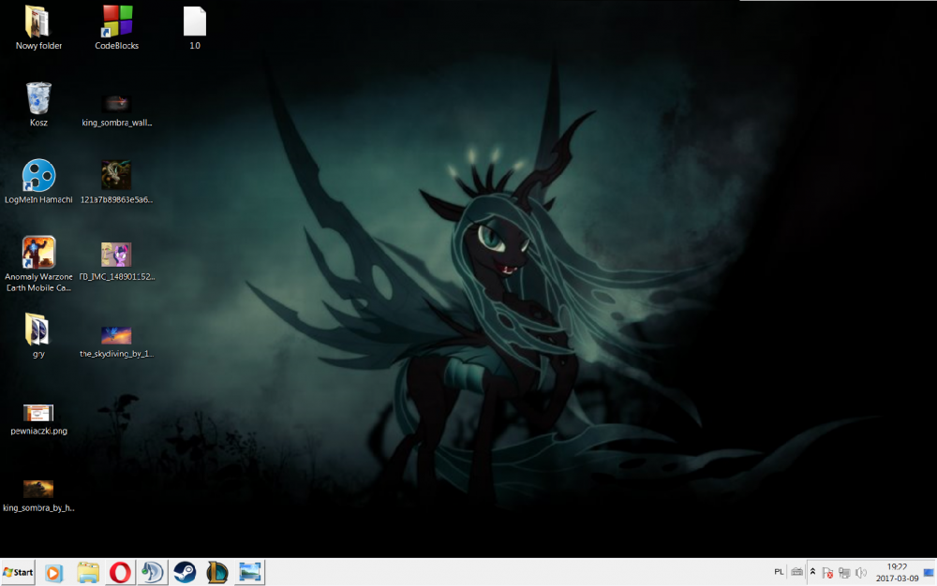Open Windows Media Player from taskbar
Screen dimensions: 937x586
coord(53,572)
